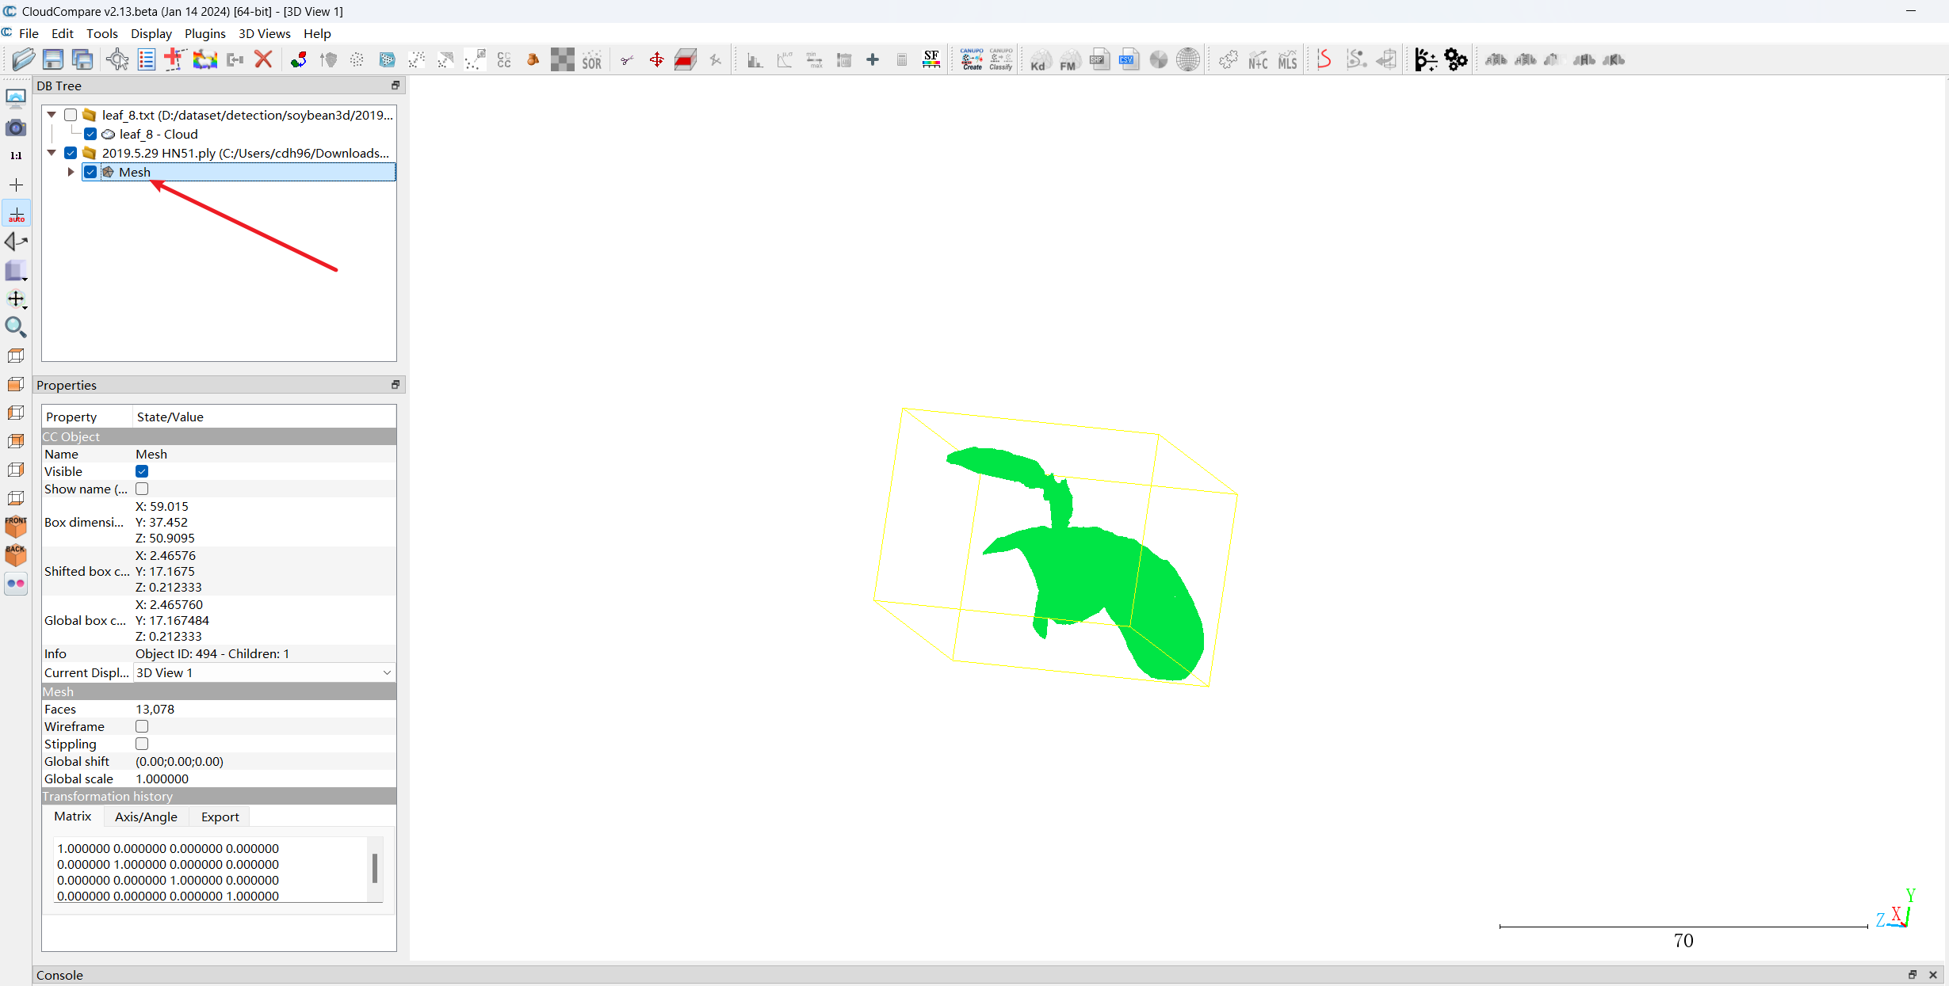
Task: Click the camera icon in left sidebar
Action: point(16,128)
